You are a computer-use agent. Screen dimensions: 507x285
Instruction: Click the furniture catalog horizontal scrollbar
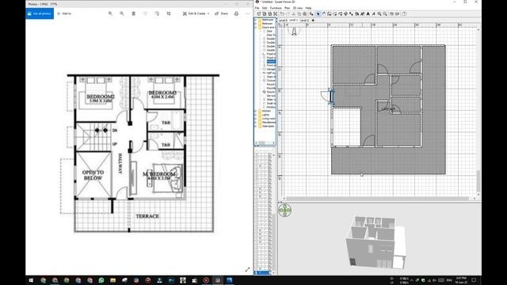click(262, 142)
